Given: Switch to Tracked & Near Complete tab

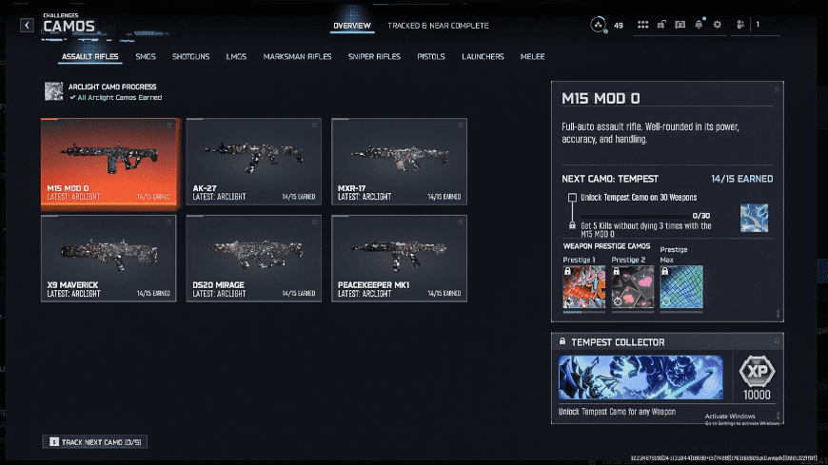Looking at the screenshot, I should coord(438,26).
